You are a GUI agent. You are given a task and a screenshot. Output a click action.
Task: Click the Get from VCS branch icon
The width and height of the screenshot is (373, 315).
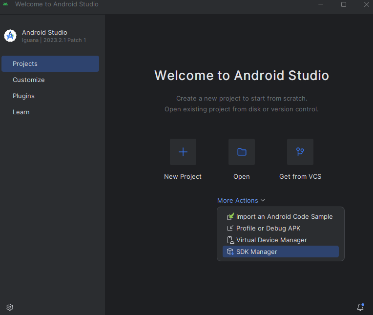coord(300,152)
